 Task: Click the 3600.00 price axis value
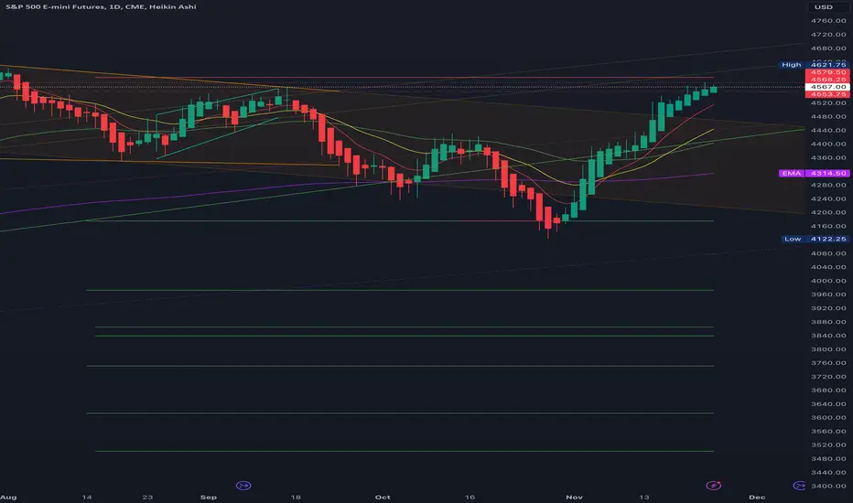(828, 418)
